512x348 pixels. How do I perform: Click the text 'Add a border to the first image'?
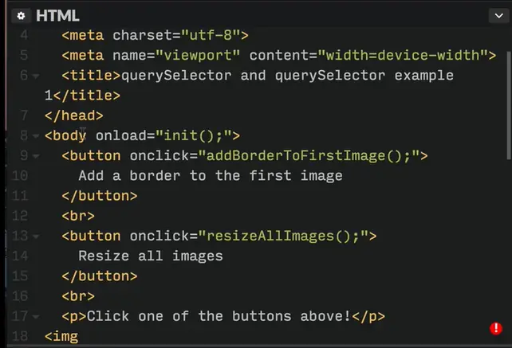(211, 176)
